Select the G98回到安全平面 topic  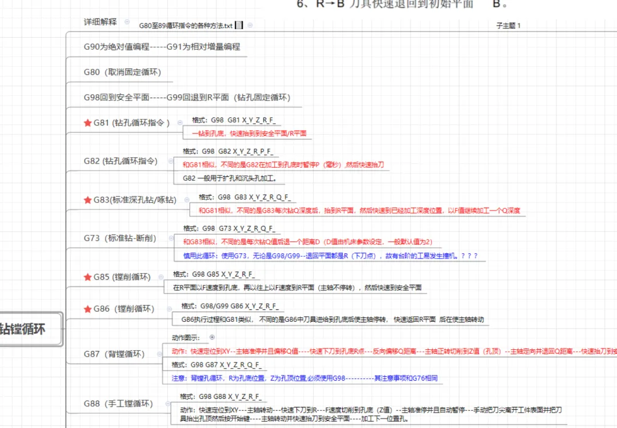coord(187,98)
